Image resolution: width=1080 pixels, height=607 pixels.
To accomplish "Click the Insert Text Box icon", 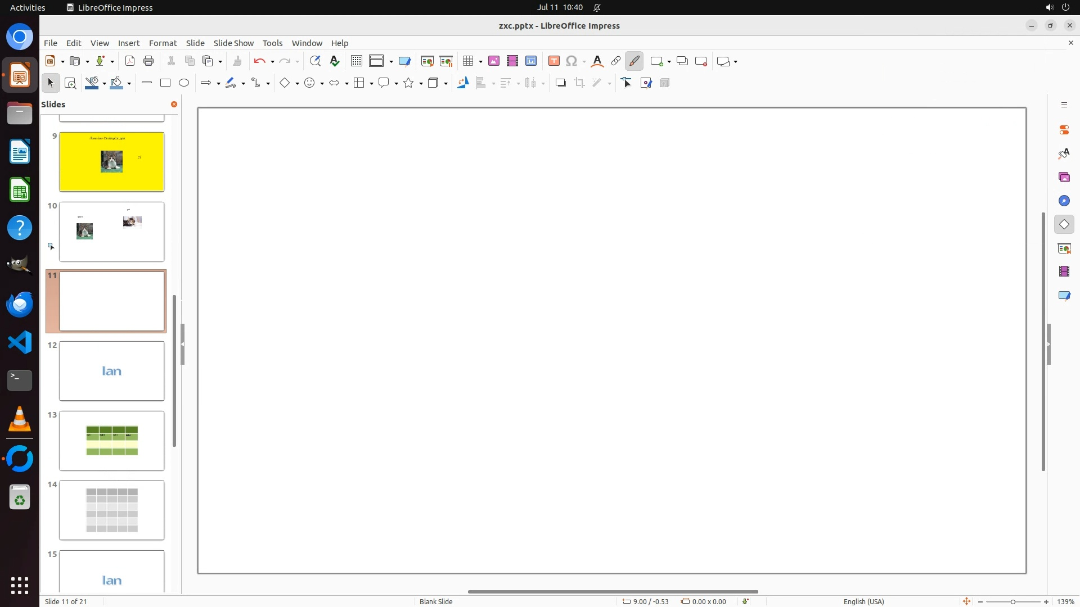I will pos(553,61).
